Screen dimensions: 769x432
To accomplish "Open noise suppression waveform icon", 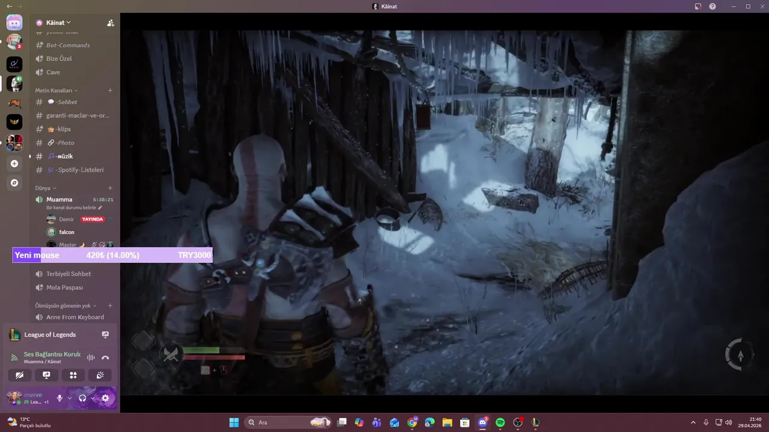I will coord(91,358).
